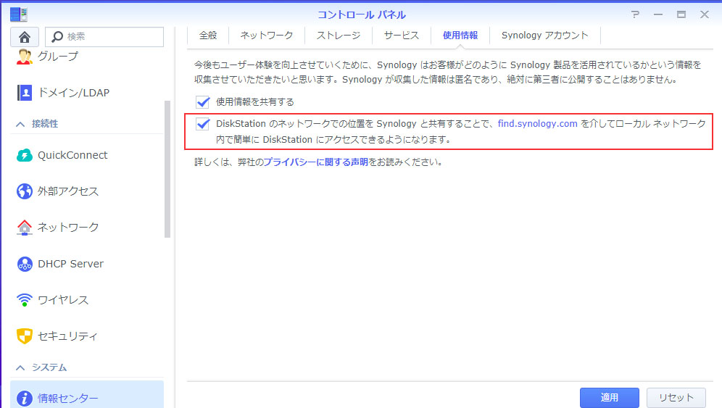Open 外部アクセス globe icon

pyautogui.click(x=25, y=191)
